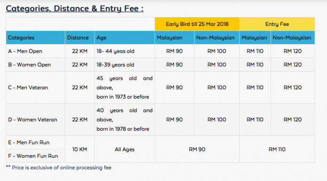The width and height of the screenshot is (327, 181).
Task: Select the D - Women Veteran category cell
Action: tap(35, 119)
